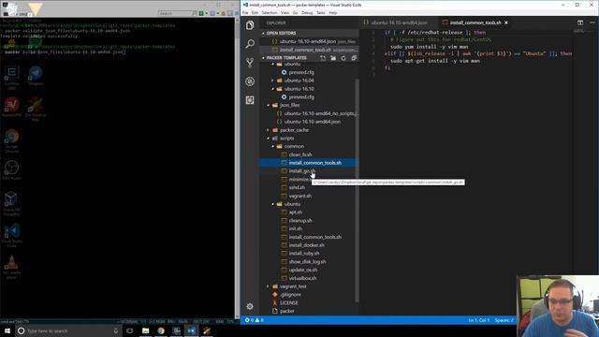Collapse the json_files folder

coord(289,105)
